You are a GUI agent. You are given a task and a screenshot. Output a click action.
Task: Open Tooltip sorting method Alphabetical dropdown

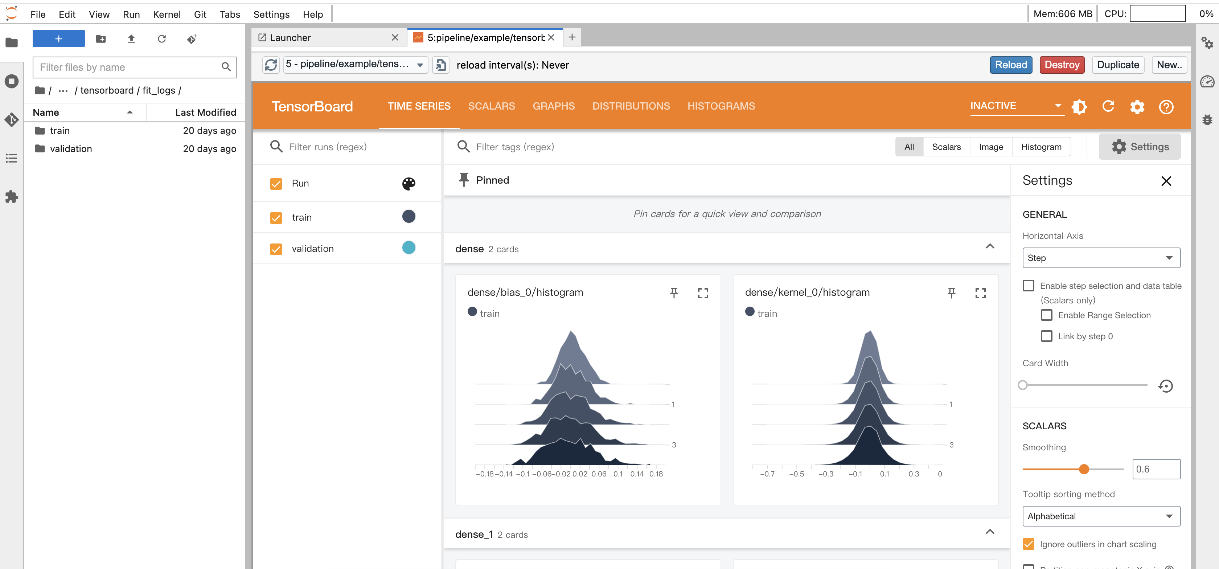[x=1101, y=516]
